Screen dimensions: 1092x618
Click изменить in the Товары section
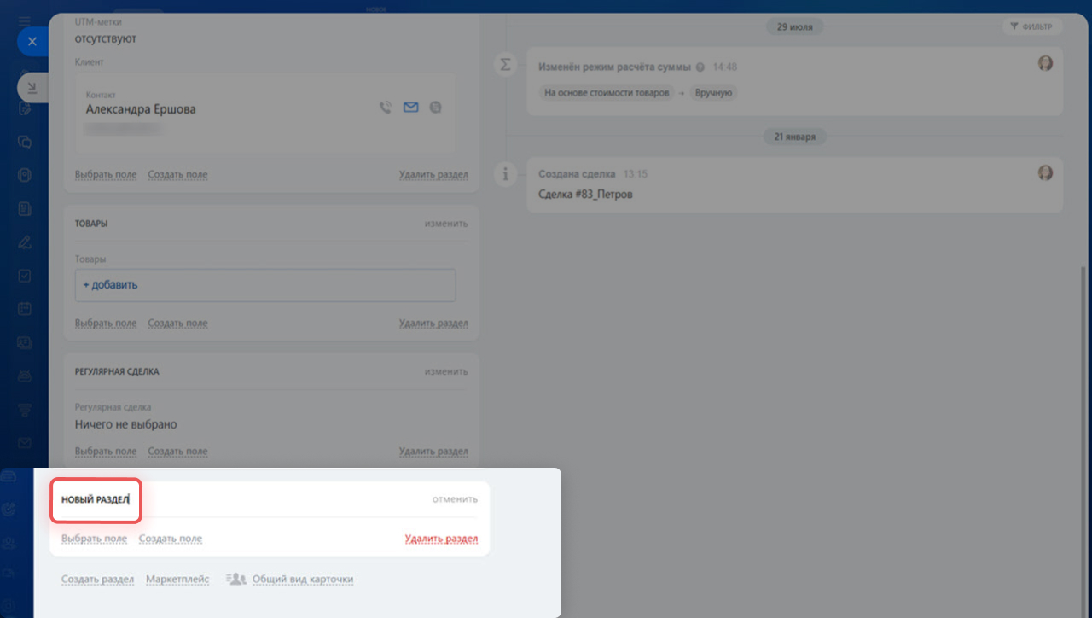point(446,224)
